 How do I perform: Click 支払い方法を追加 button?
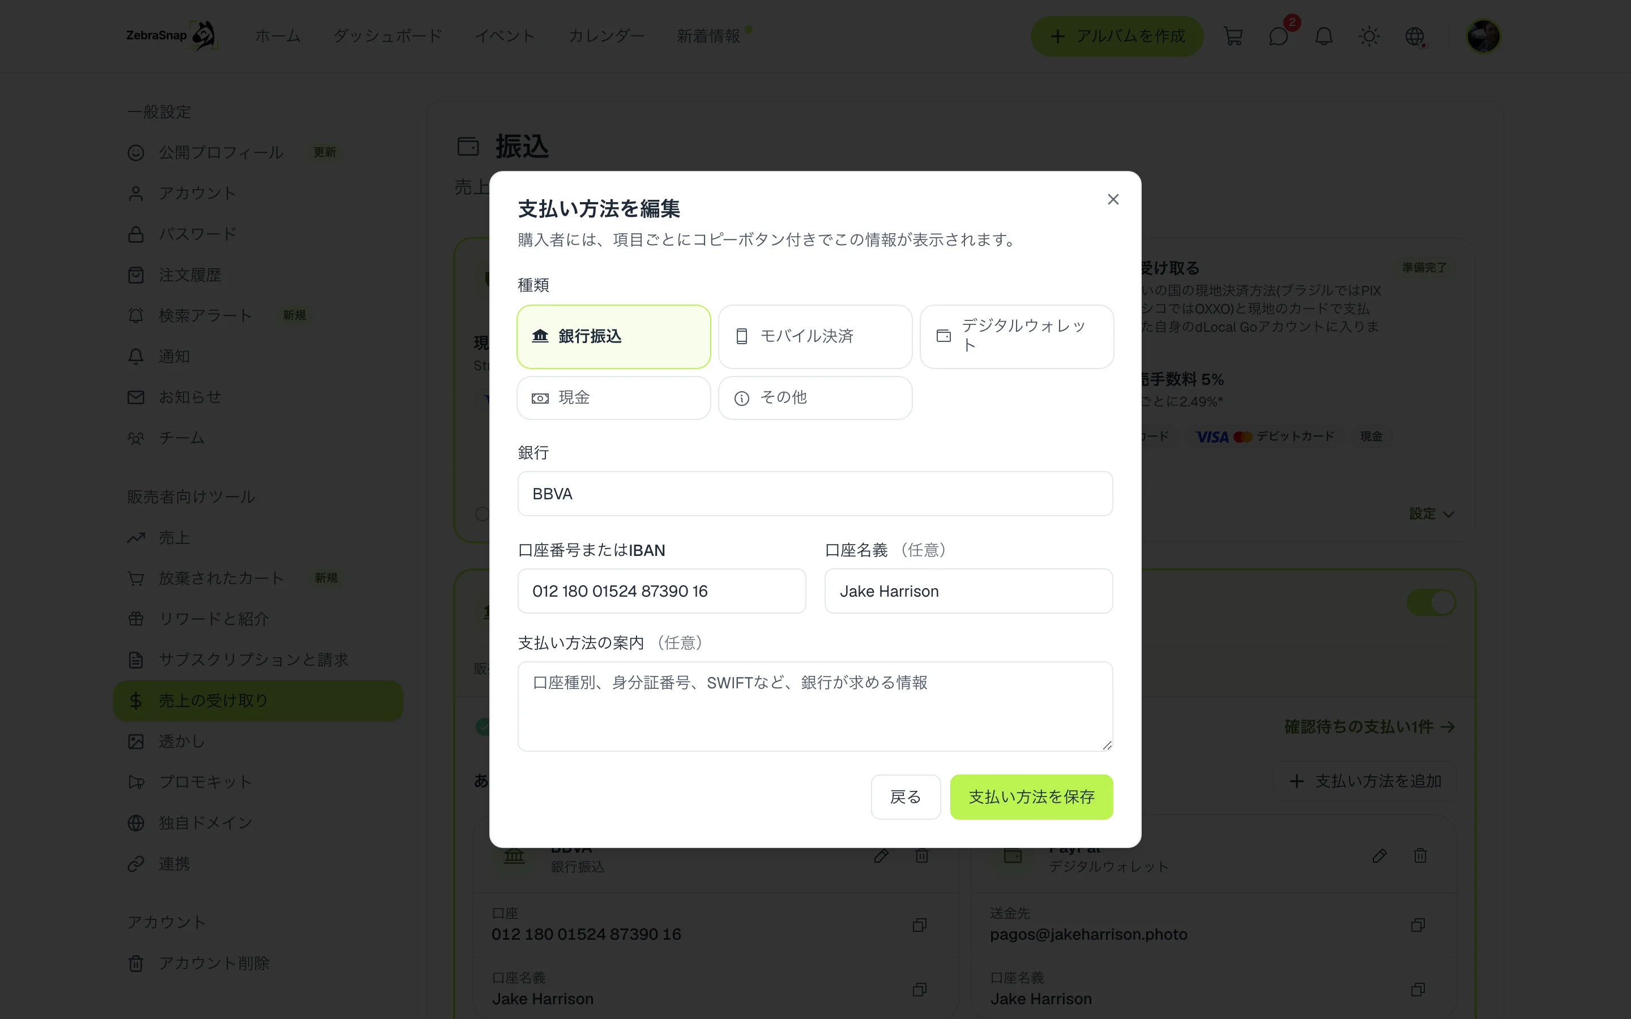pyautogui.click(x=1364, y=781)
